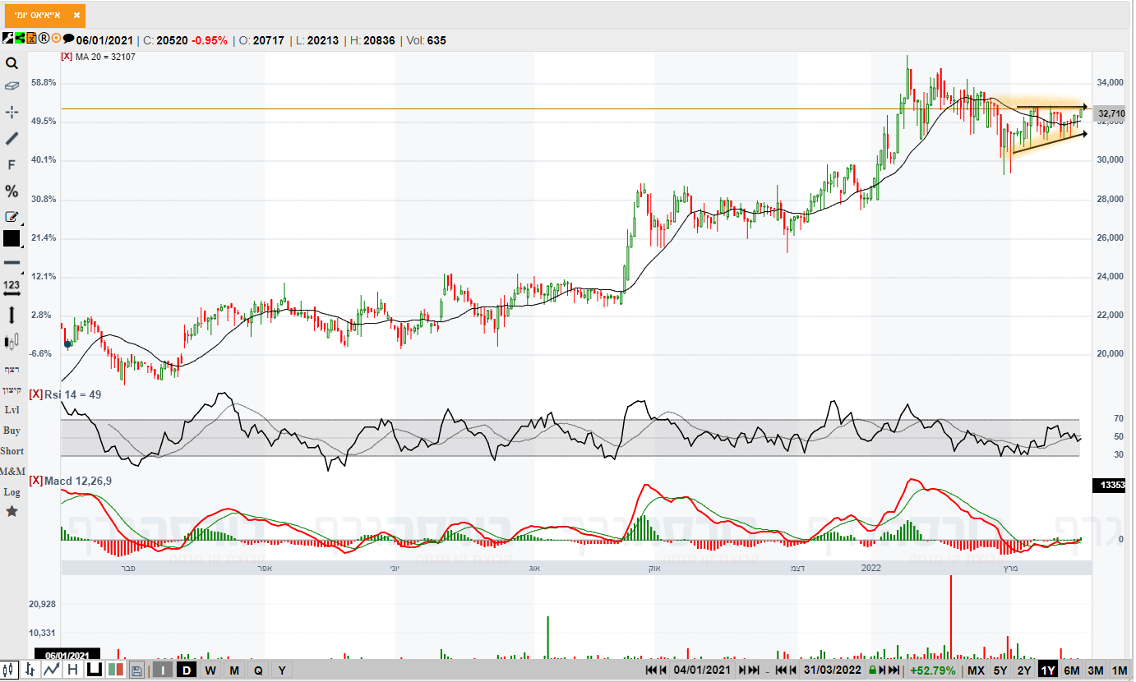Select the weekly W interval
1136x682 pixels.
(210, 670)
